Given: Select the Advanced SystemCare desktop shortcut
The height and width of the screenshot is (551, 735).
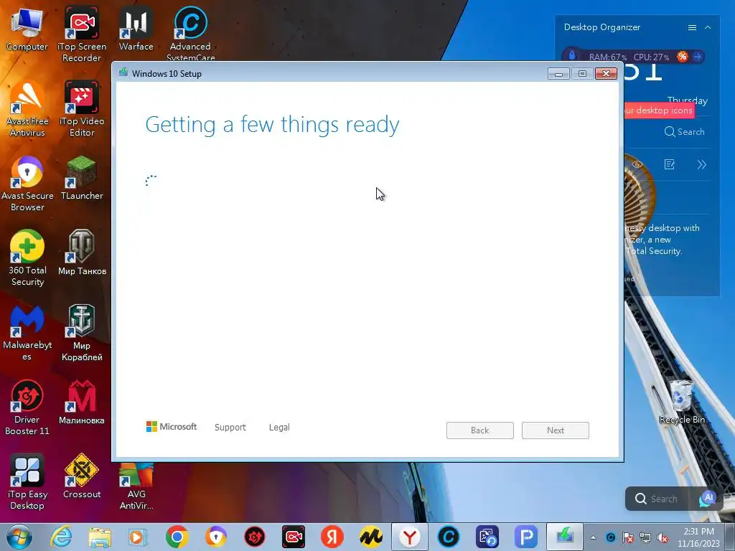Looking at the screenshot, I should [x=190, y=33].
